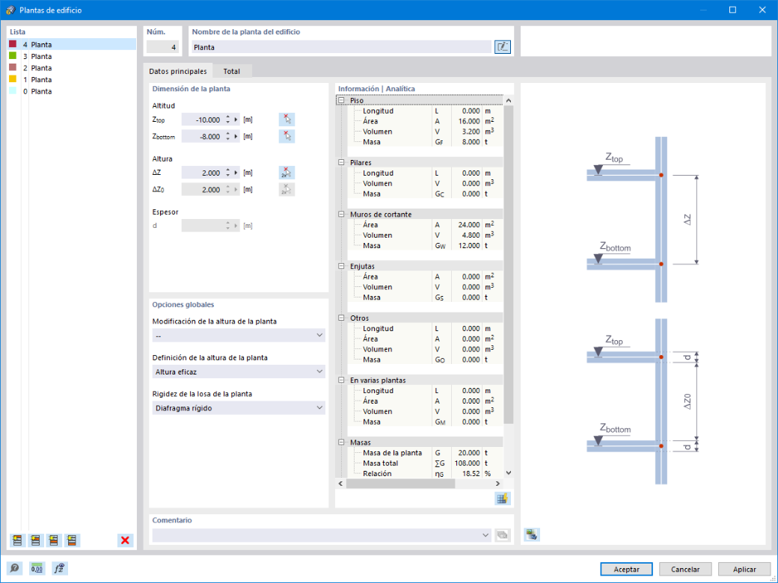Click red color swatch of story 4

13,44
